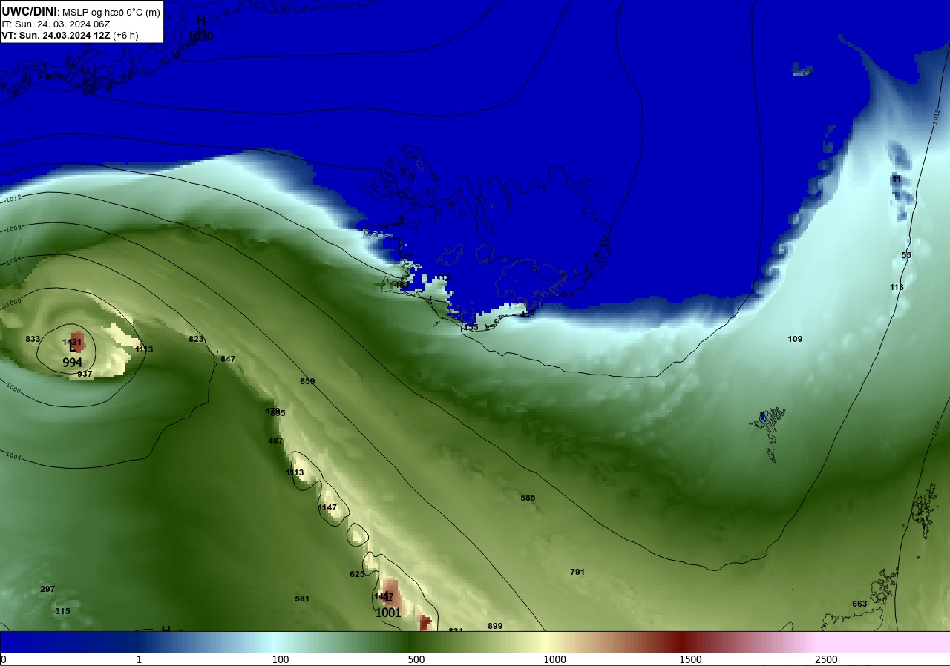Click the 625 height value
This screenshot has height=666, width=950.
click(357, 574)
